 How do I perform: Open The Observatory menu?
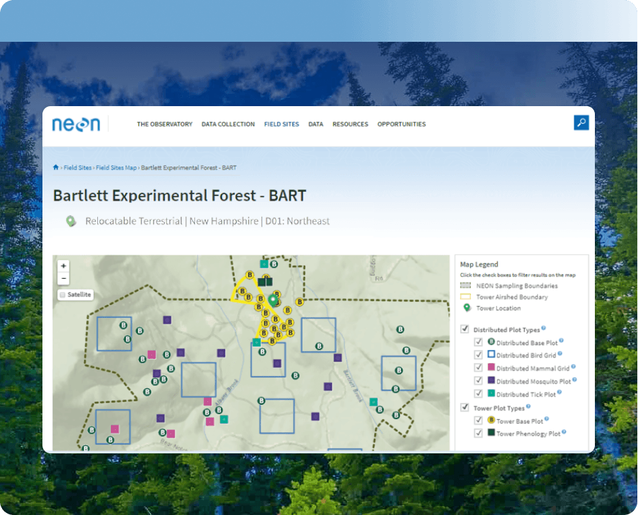click(164, 124)
